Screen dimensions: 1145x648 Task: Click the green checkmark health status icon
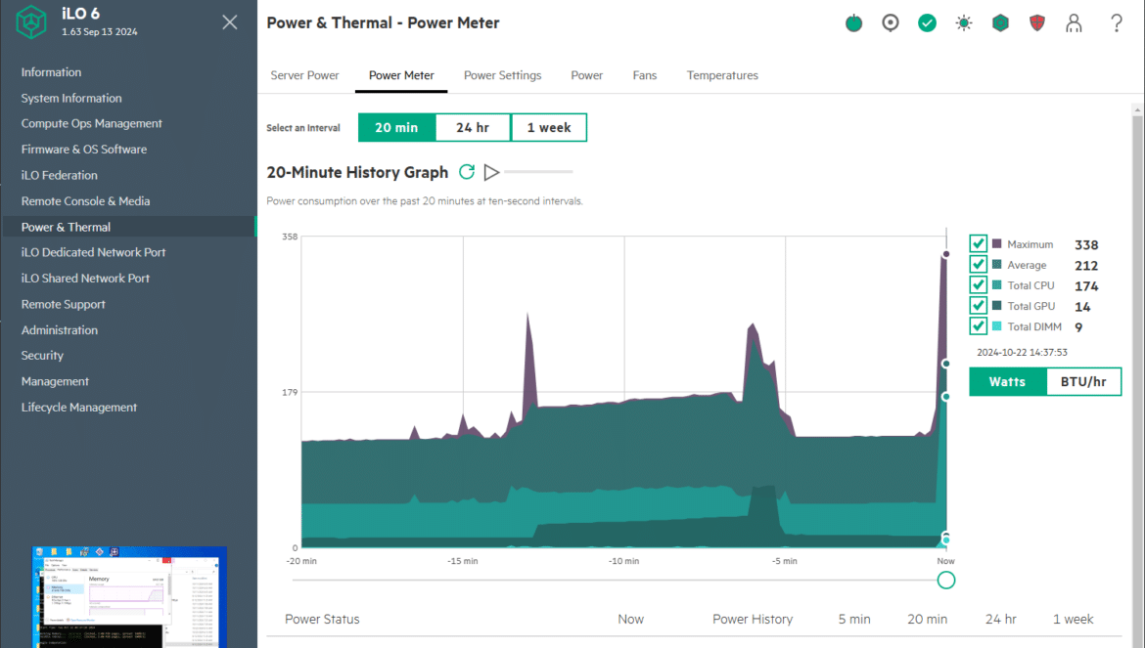pyautogui.click(x=928, y=23)
